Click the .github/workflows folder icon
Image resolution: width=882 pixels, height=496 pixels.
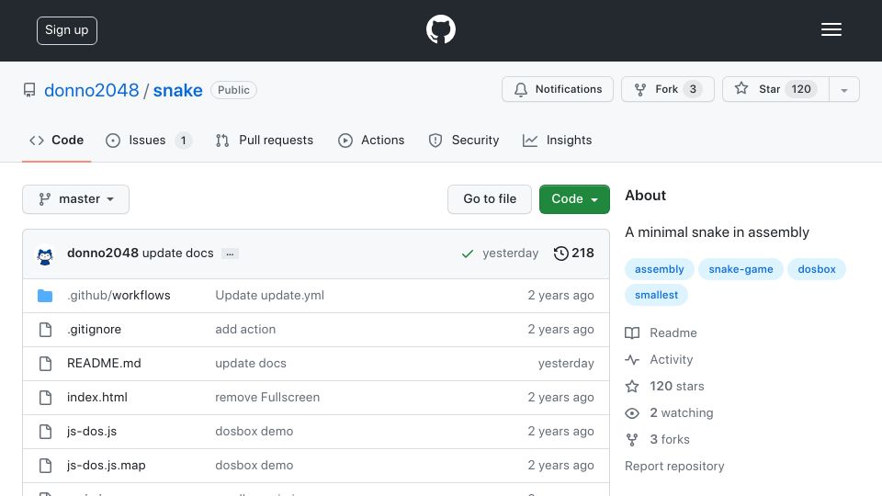pos(45,295)
